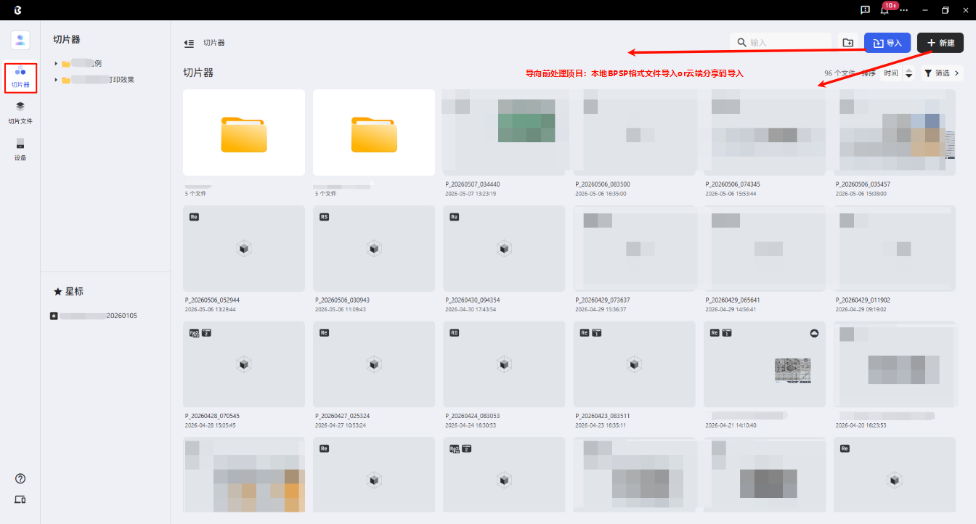Open the P_20260507_034440 thumbnail
The height and width of the screenshot is (524, 976).
pos(504,132)
